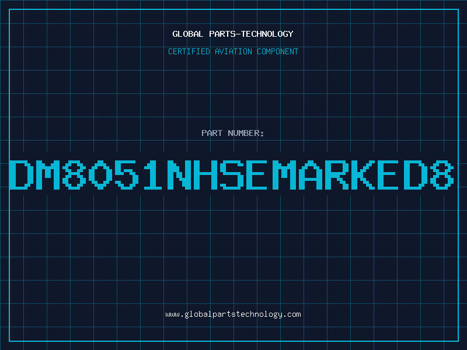The image size is (467, 350).
Task: Click the first letter D in part number
Action: click(22, 174)
